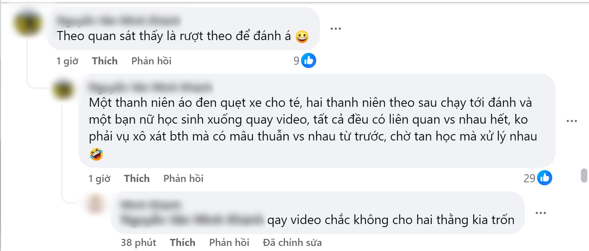Like the 'Theo quan sát' comment with Thích
Viewport: 589px width, 251px height.
(x=105, y=61)
